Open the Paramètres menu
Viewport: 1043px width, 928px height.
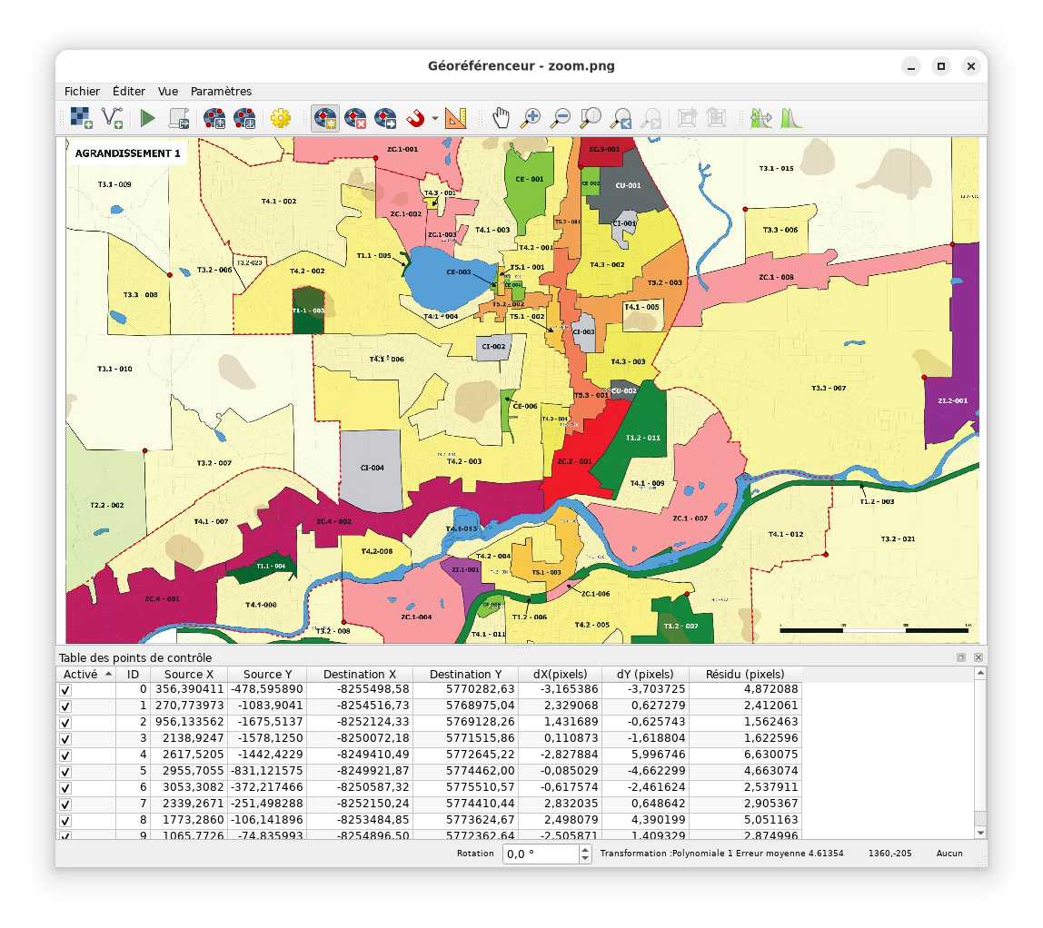point(221,92)
